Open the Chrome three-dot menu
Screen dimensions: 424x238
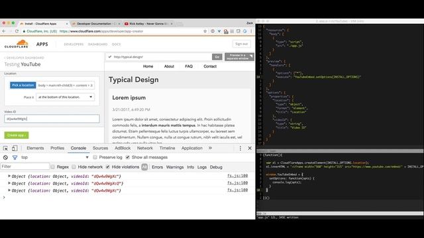(x=251, y=31)
